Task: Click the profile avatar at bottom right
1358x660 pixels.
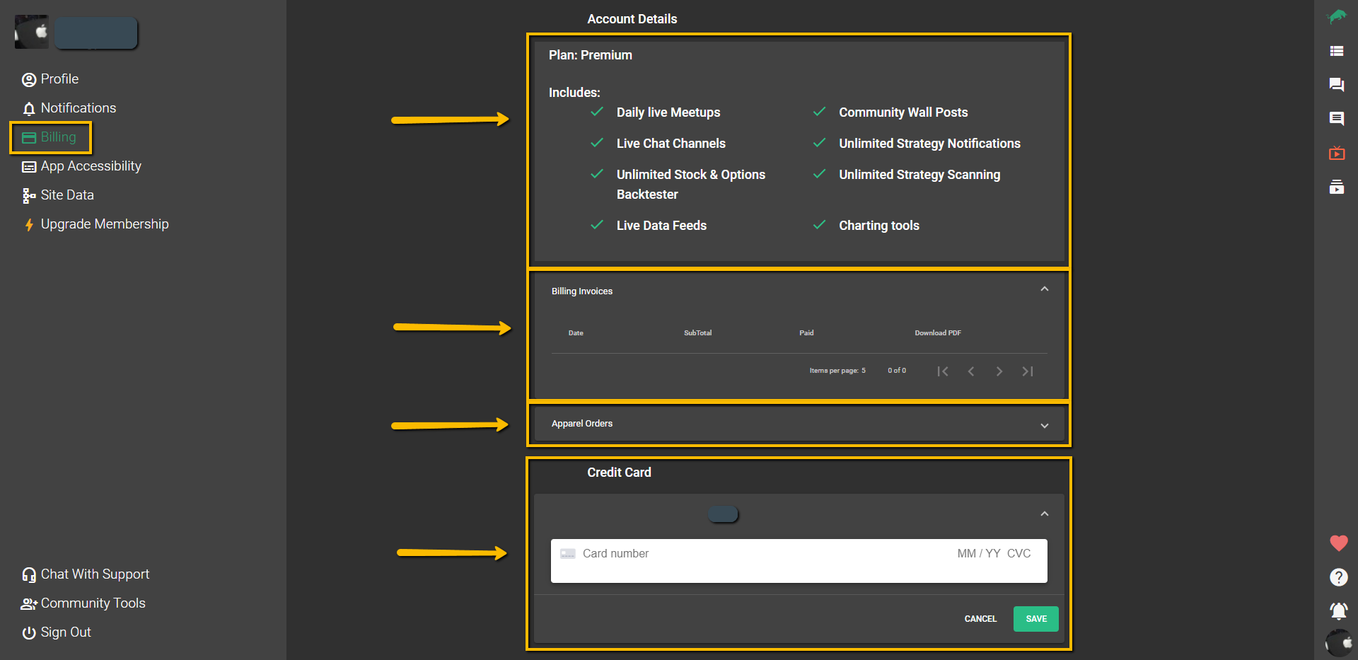Action: [1340, 644]
